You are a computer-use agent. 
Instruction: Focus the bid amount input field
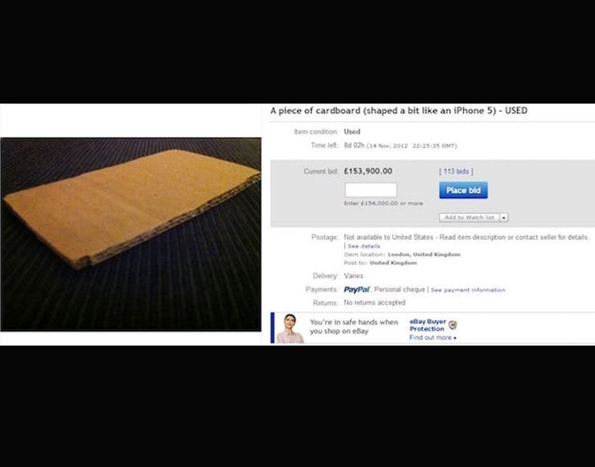point(371,190)
